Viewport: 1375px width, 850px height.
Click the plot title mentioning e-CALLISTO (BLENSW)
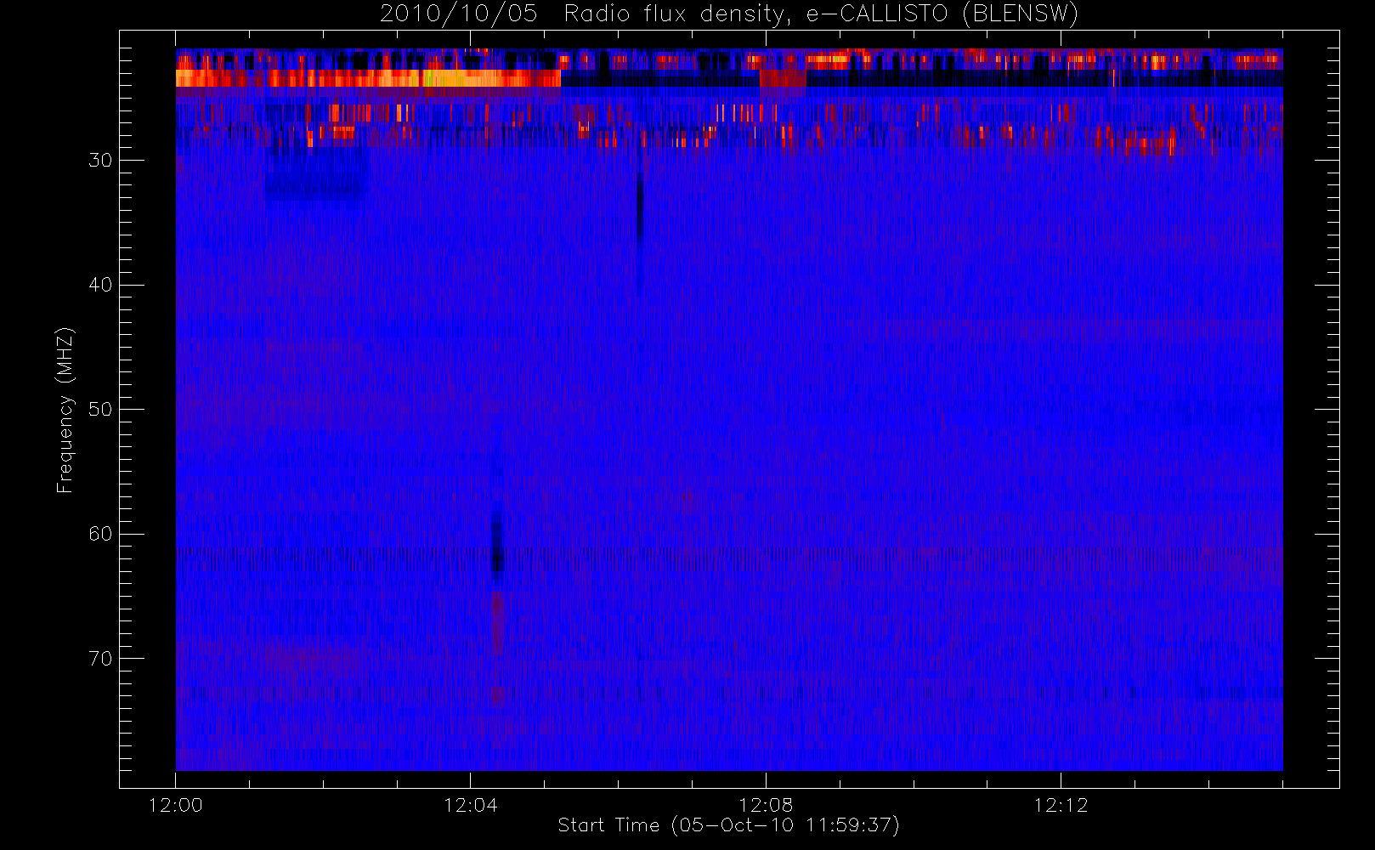[x=728, y=14]
